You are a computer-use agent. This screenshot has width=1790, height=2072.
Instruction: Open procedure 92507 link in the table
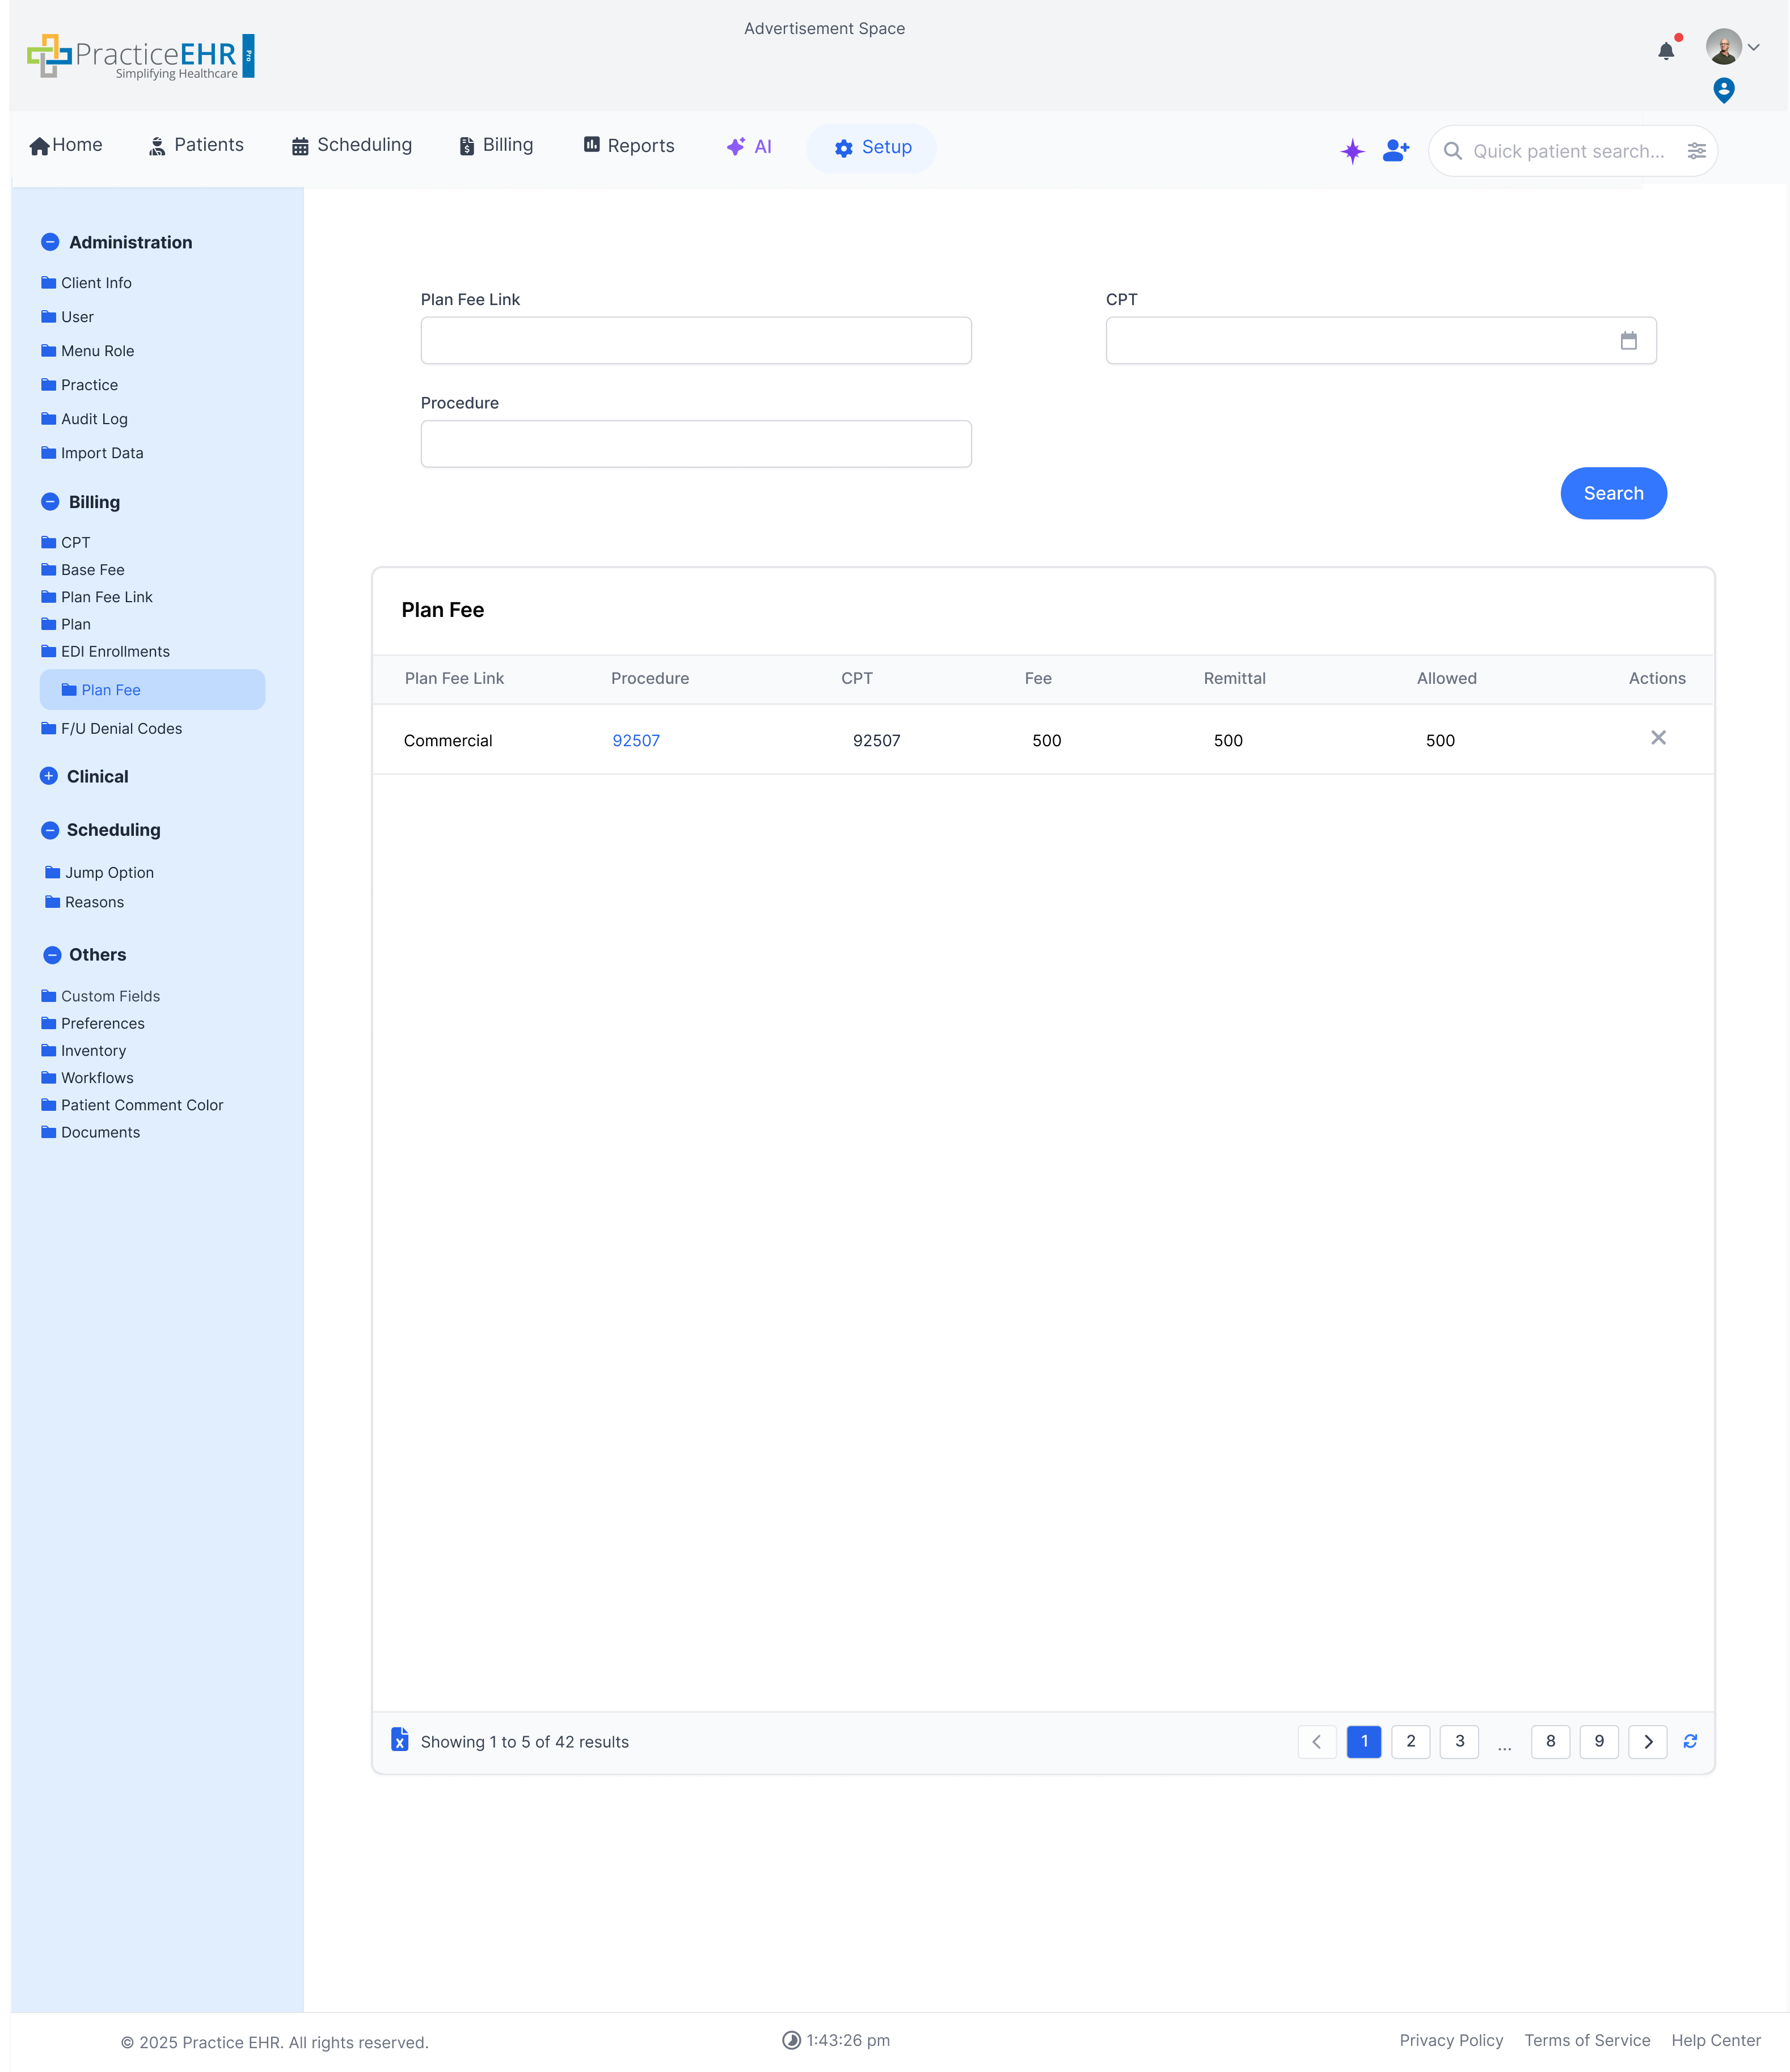pyautogui.click(x=636, y=740)
